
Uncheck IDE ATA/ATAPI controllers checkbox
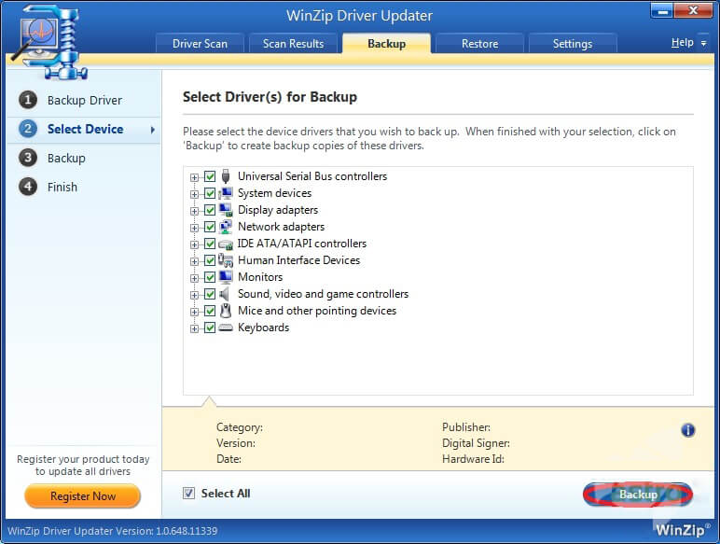click(210, 244)
